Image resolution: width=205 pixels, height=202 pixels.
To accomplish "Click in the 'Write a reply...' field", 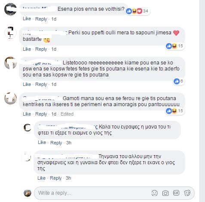I will [114, 193].
